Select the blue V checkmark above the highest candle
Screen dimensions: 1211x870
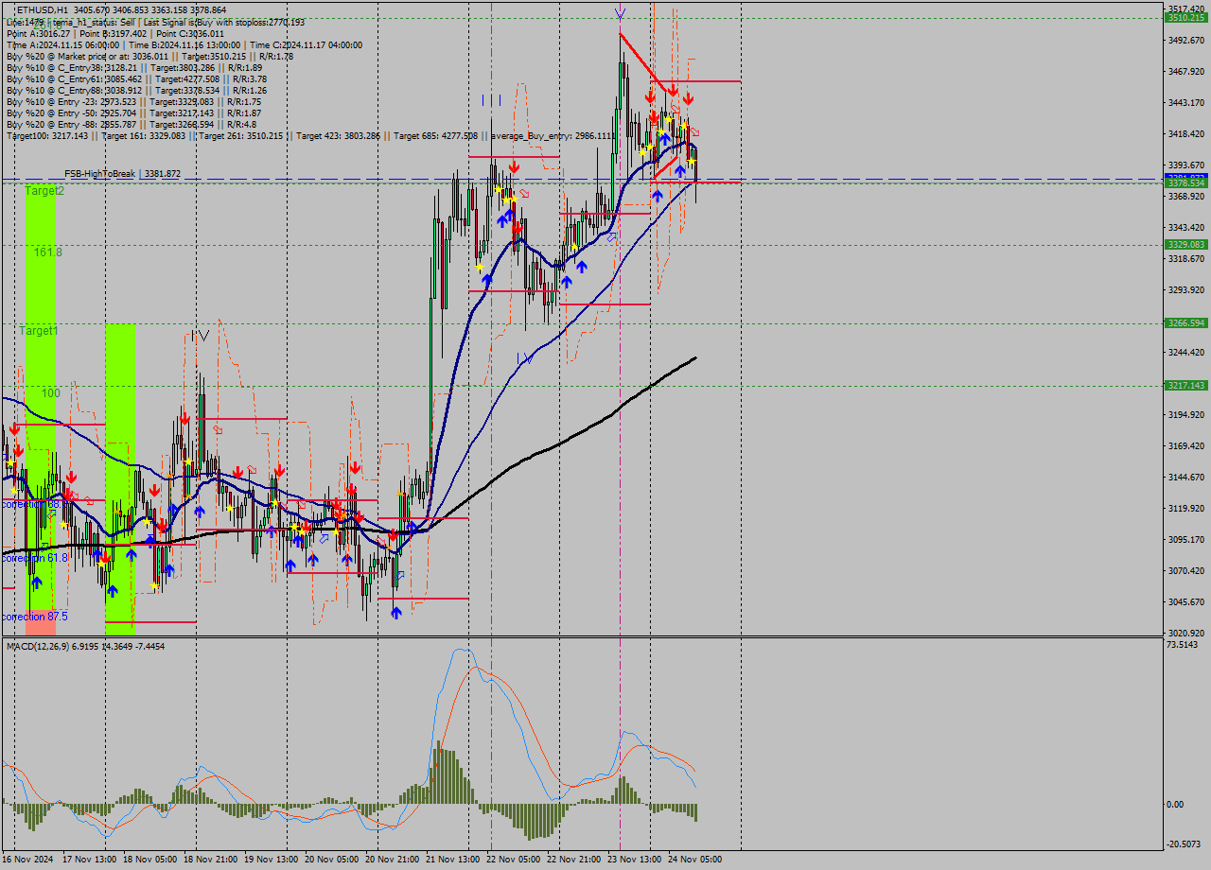pos(620,14)
